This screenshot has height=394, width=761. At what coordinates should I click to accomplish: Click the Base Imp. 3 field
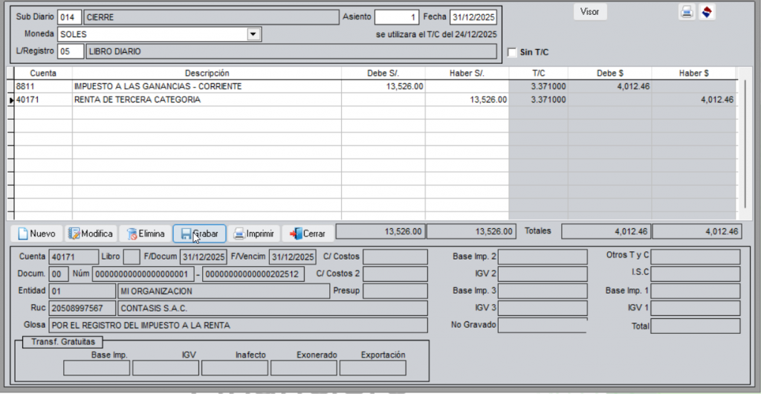pos(543,291)
